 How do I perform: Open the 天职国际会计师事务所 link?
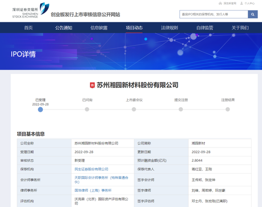pyautogui.click(x=101, y=180)
